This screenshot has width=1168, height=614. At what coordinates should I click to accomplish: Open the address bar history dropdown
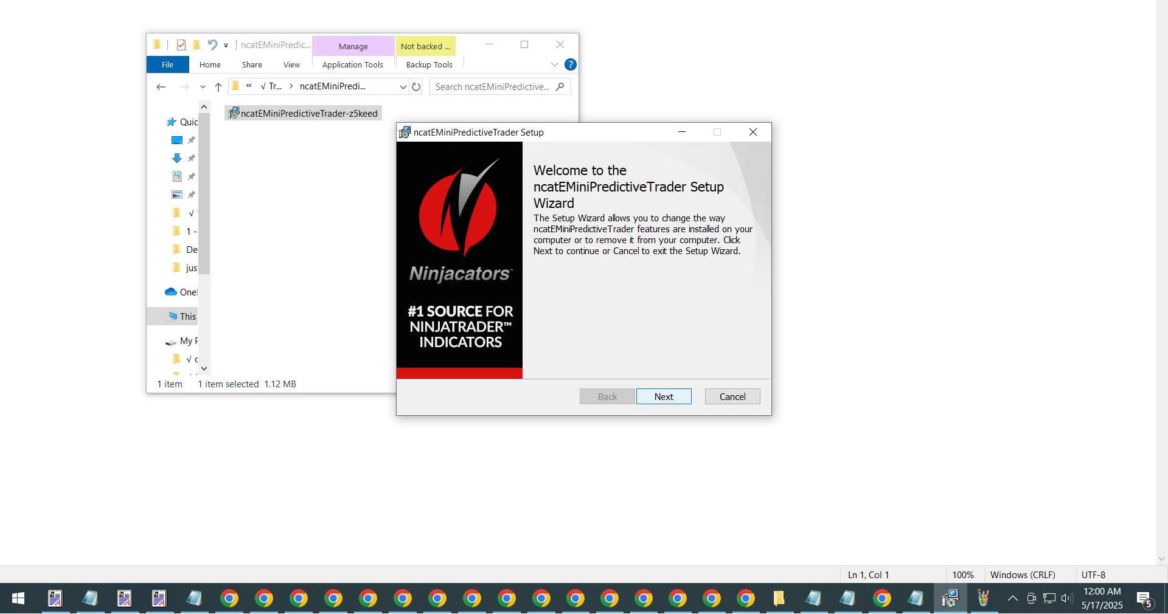tap(403, 87)
